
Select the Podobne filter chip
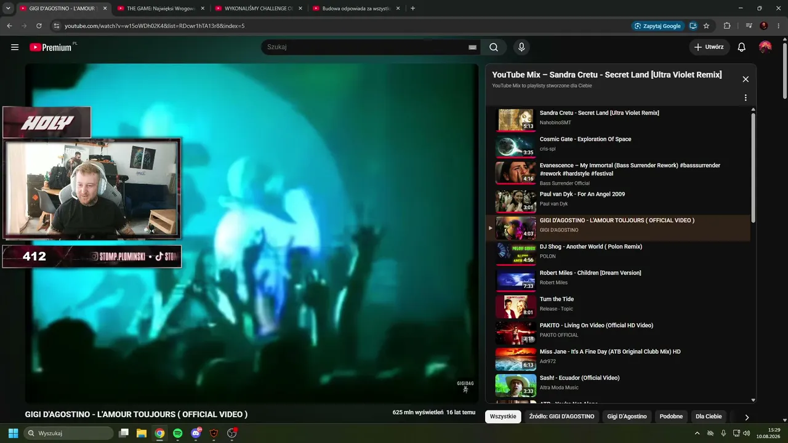tap(671, 417)
